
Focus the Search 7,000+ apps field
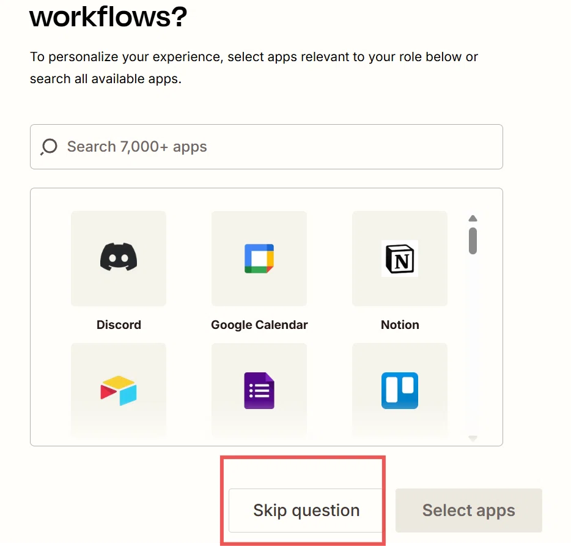(x=267, y=147)
